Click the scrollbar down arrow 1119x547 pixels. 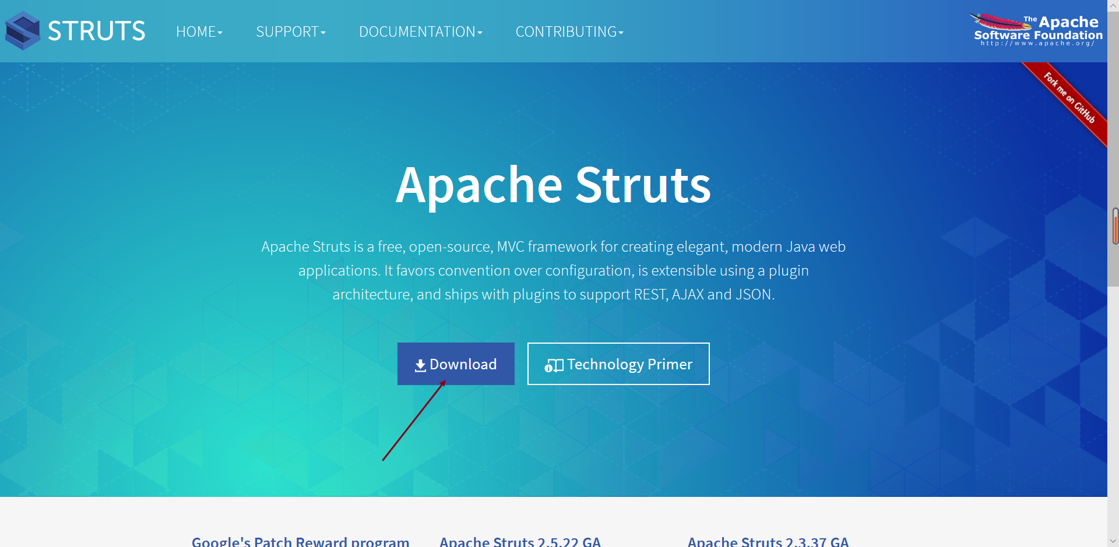coord(1113,541)
